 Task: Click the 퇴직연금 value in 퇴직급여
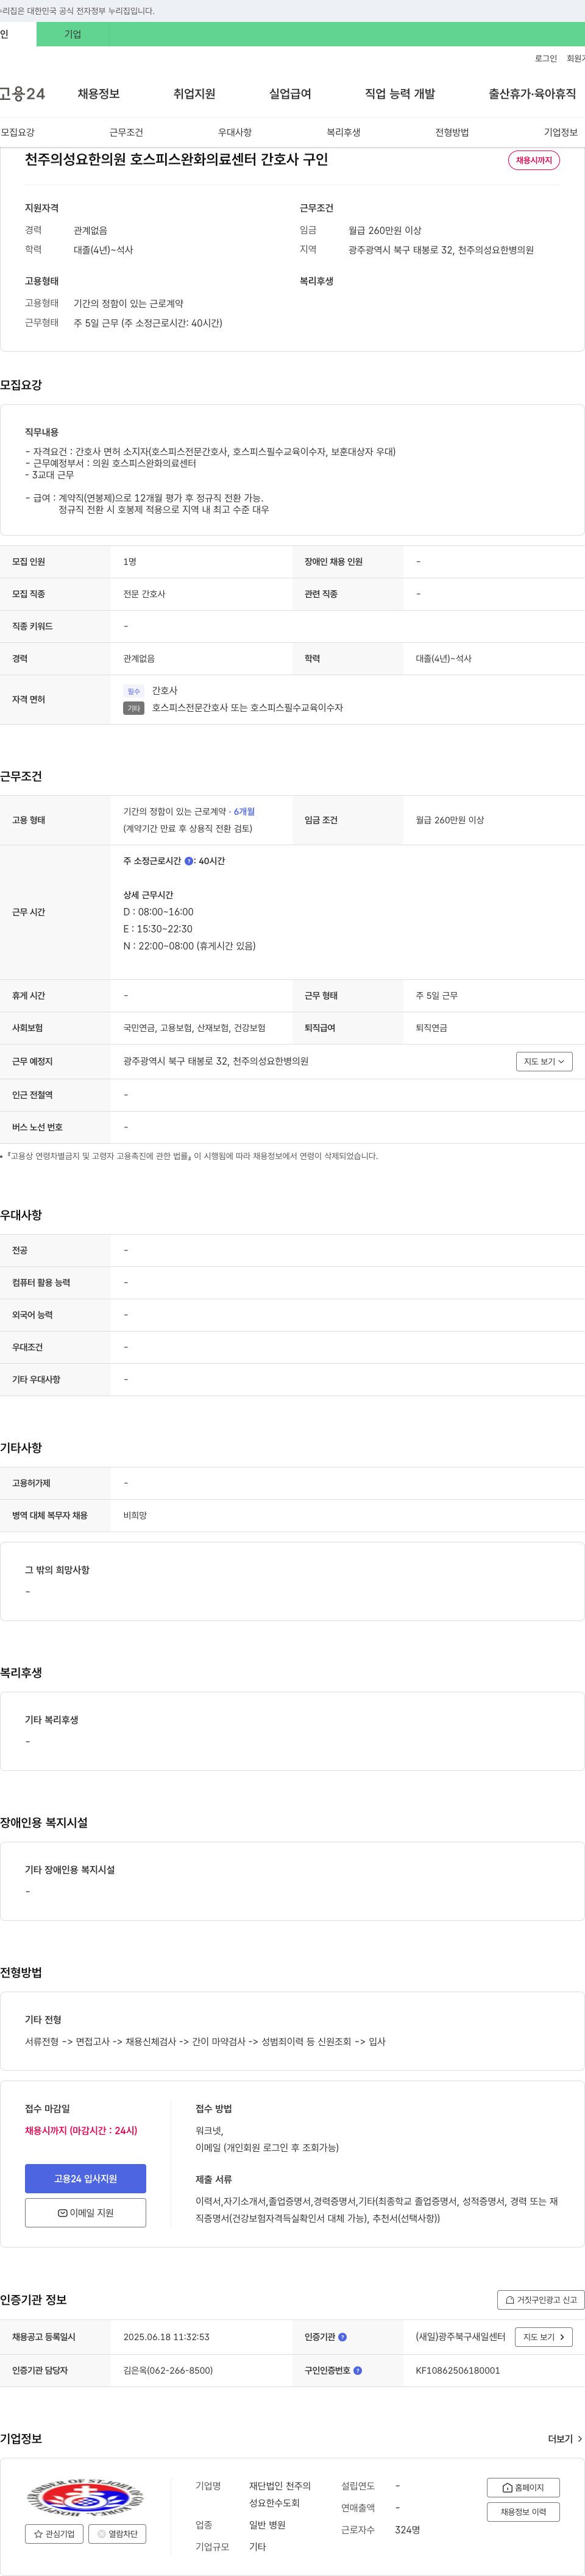pos(432,1028)
